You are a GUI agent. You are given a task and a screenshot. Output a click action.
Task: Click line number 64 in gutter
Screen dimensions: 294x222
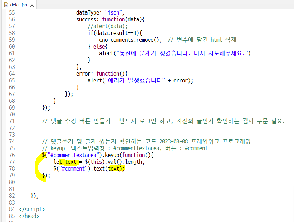(12, 74)
